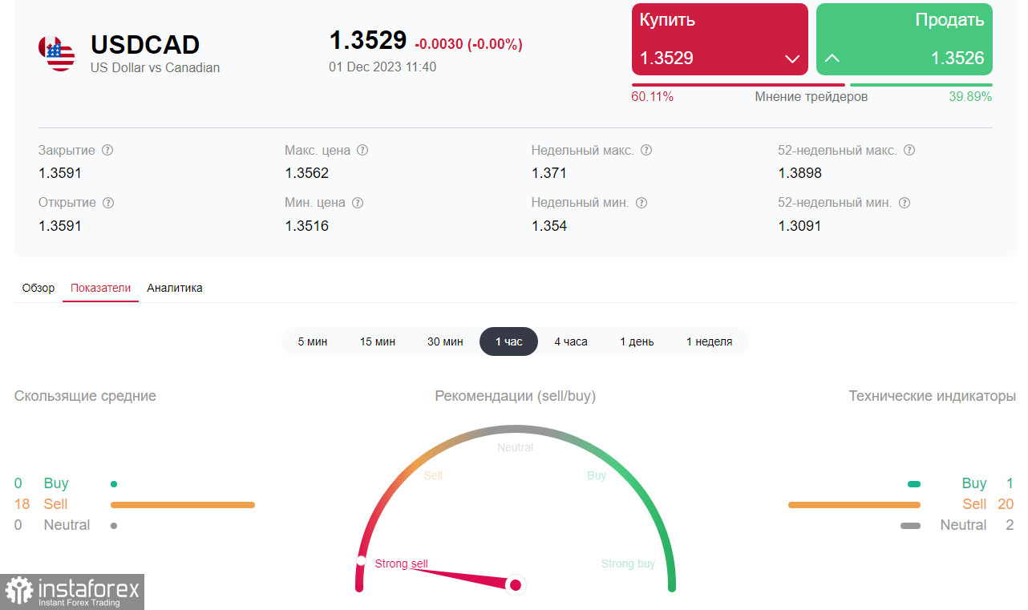Viewport: 1028px width, 610px height.
Task: Open help icon next to Закрытие
Action: tap(107, 150)
